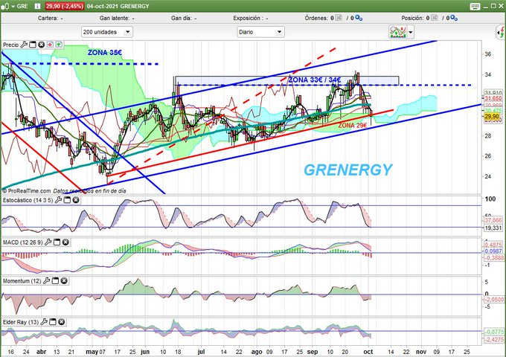Viewport: 506px width, 357px height.
Task: Click the ZONA 35€ chart annotation
Action: pyautogui.click(x=105, y=53)
